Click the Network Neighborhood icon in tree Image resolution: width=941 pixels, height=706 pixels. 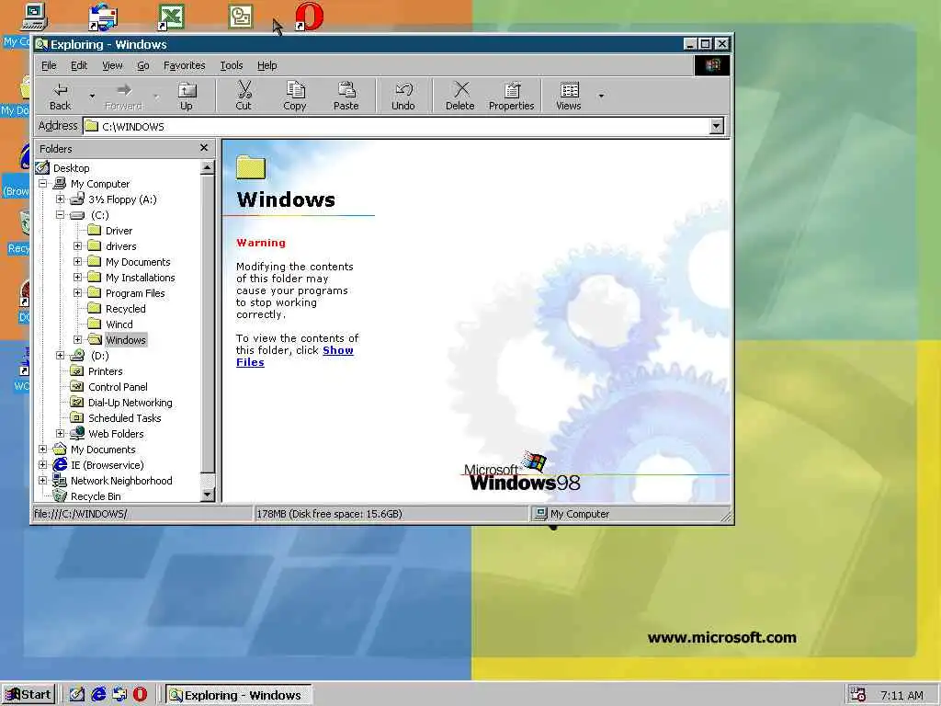(60, 480)
